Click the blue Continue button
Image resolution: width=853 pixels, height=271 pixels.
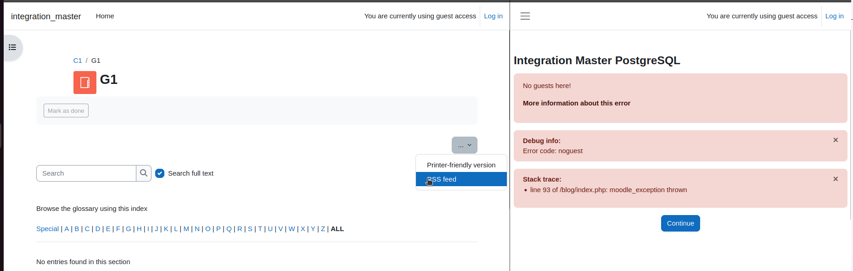680,223
